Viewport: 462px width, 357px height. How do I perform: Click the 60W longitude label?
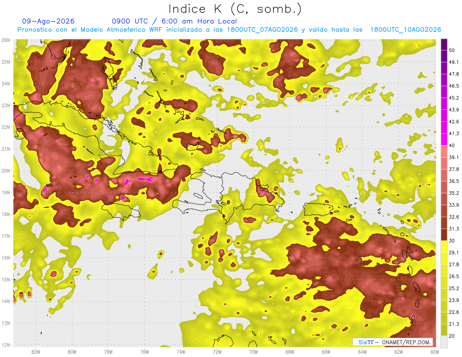pos(435,352)
